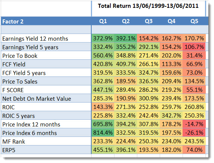Screen dimensions: 214x163
Task: Click the Q5 column header
Action: point(194,21)
